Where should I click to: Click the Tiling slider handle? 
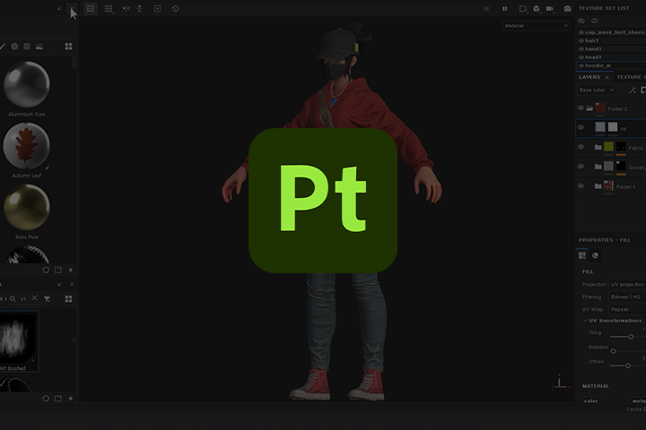[631, 337]
